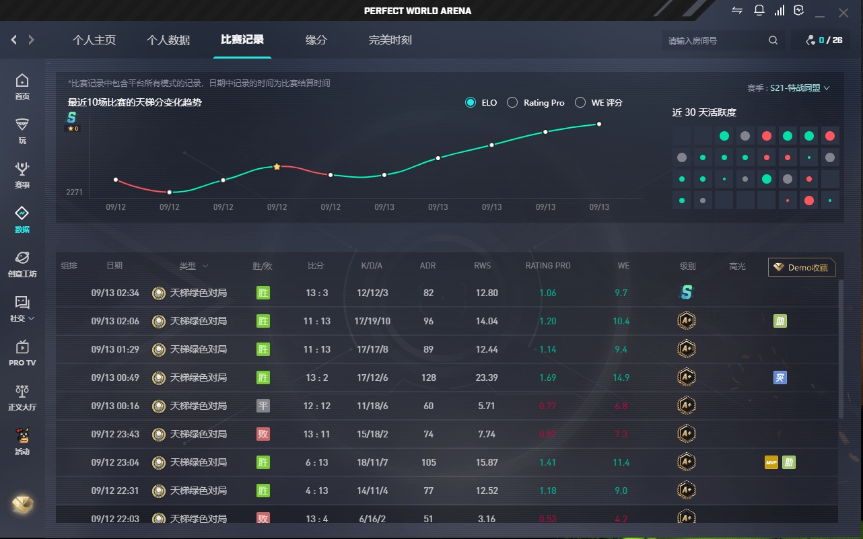Focus the room number input field
863x539 pixels.
tap(714, 40)
